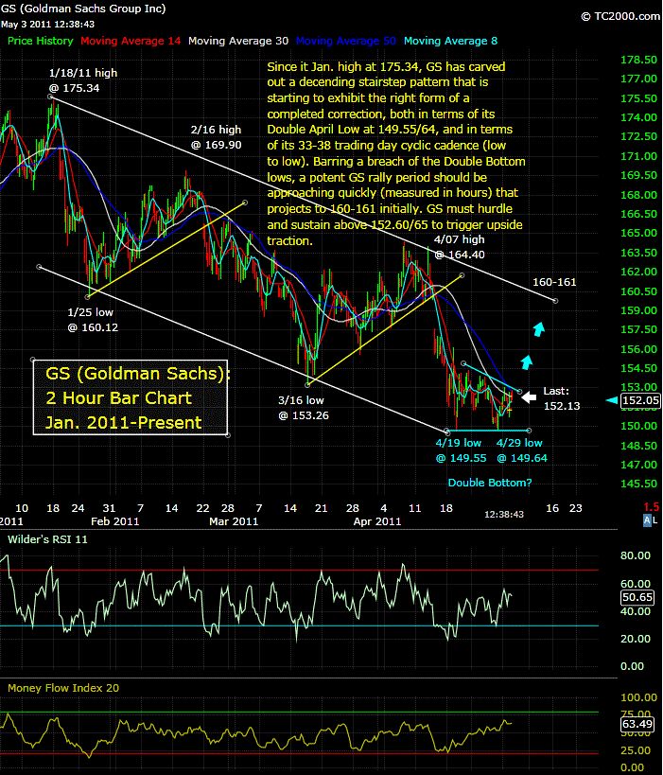Select the white arrow pointing at last price
Image resolution: width=663 pixels, height=775 pixels.
click(x=529, y=396)
